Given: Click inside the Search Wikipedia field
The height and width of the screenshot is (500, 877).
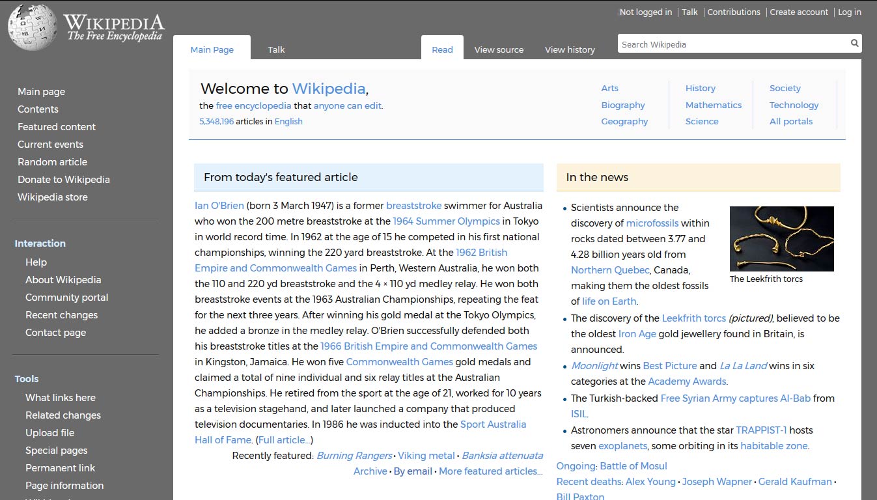Looking at the screenshot, I should point(716,44).
